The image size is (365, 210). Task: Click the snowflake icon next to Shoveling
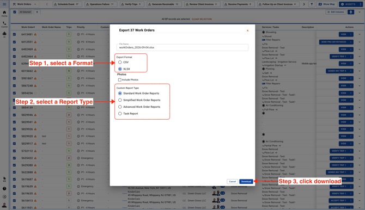coord(264,32)
